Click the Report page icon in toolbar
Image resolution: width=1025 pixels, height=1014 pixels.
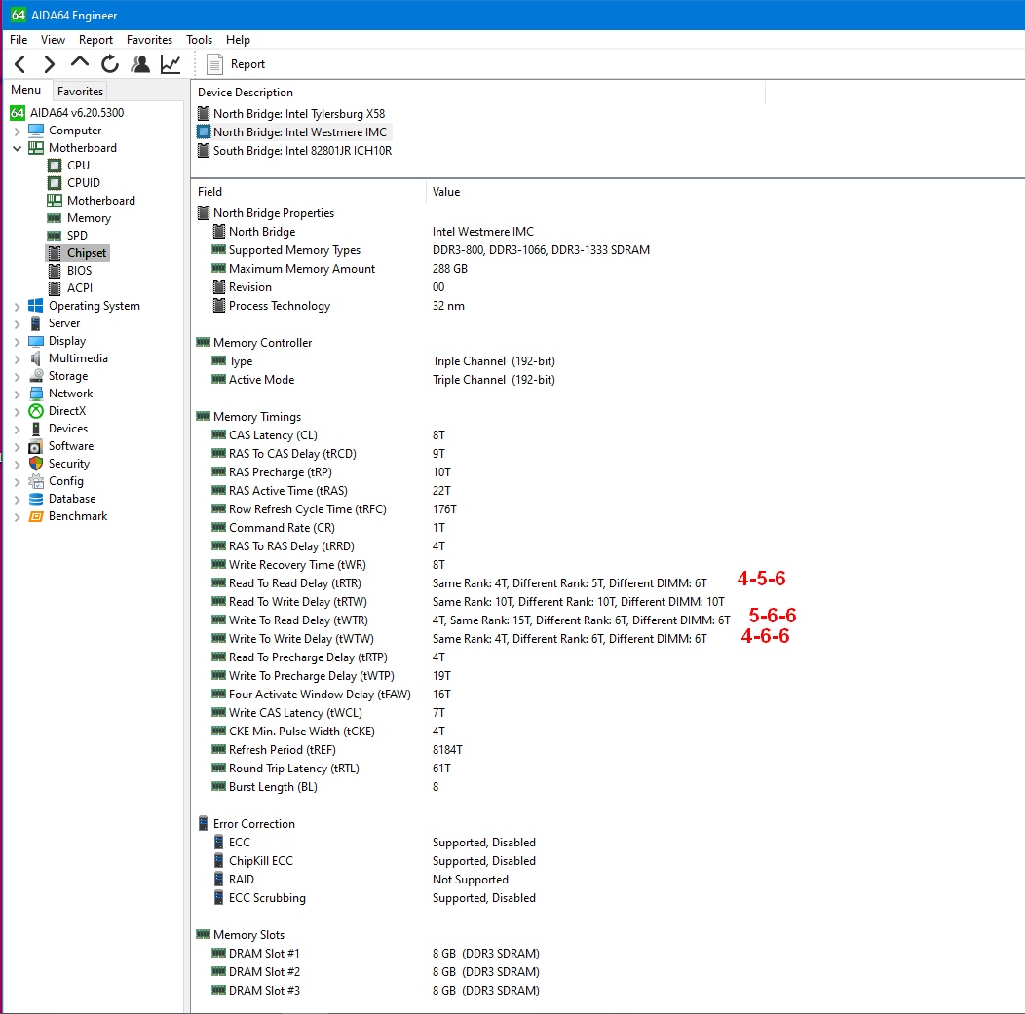[214, 64]
